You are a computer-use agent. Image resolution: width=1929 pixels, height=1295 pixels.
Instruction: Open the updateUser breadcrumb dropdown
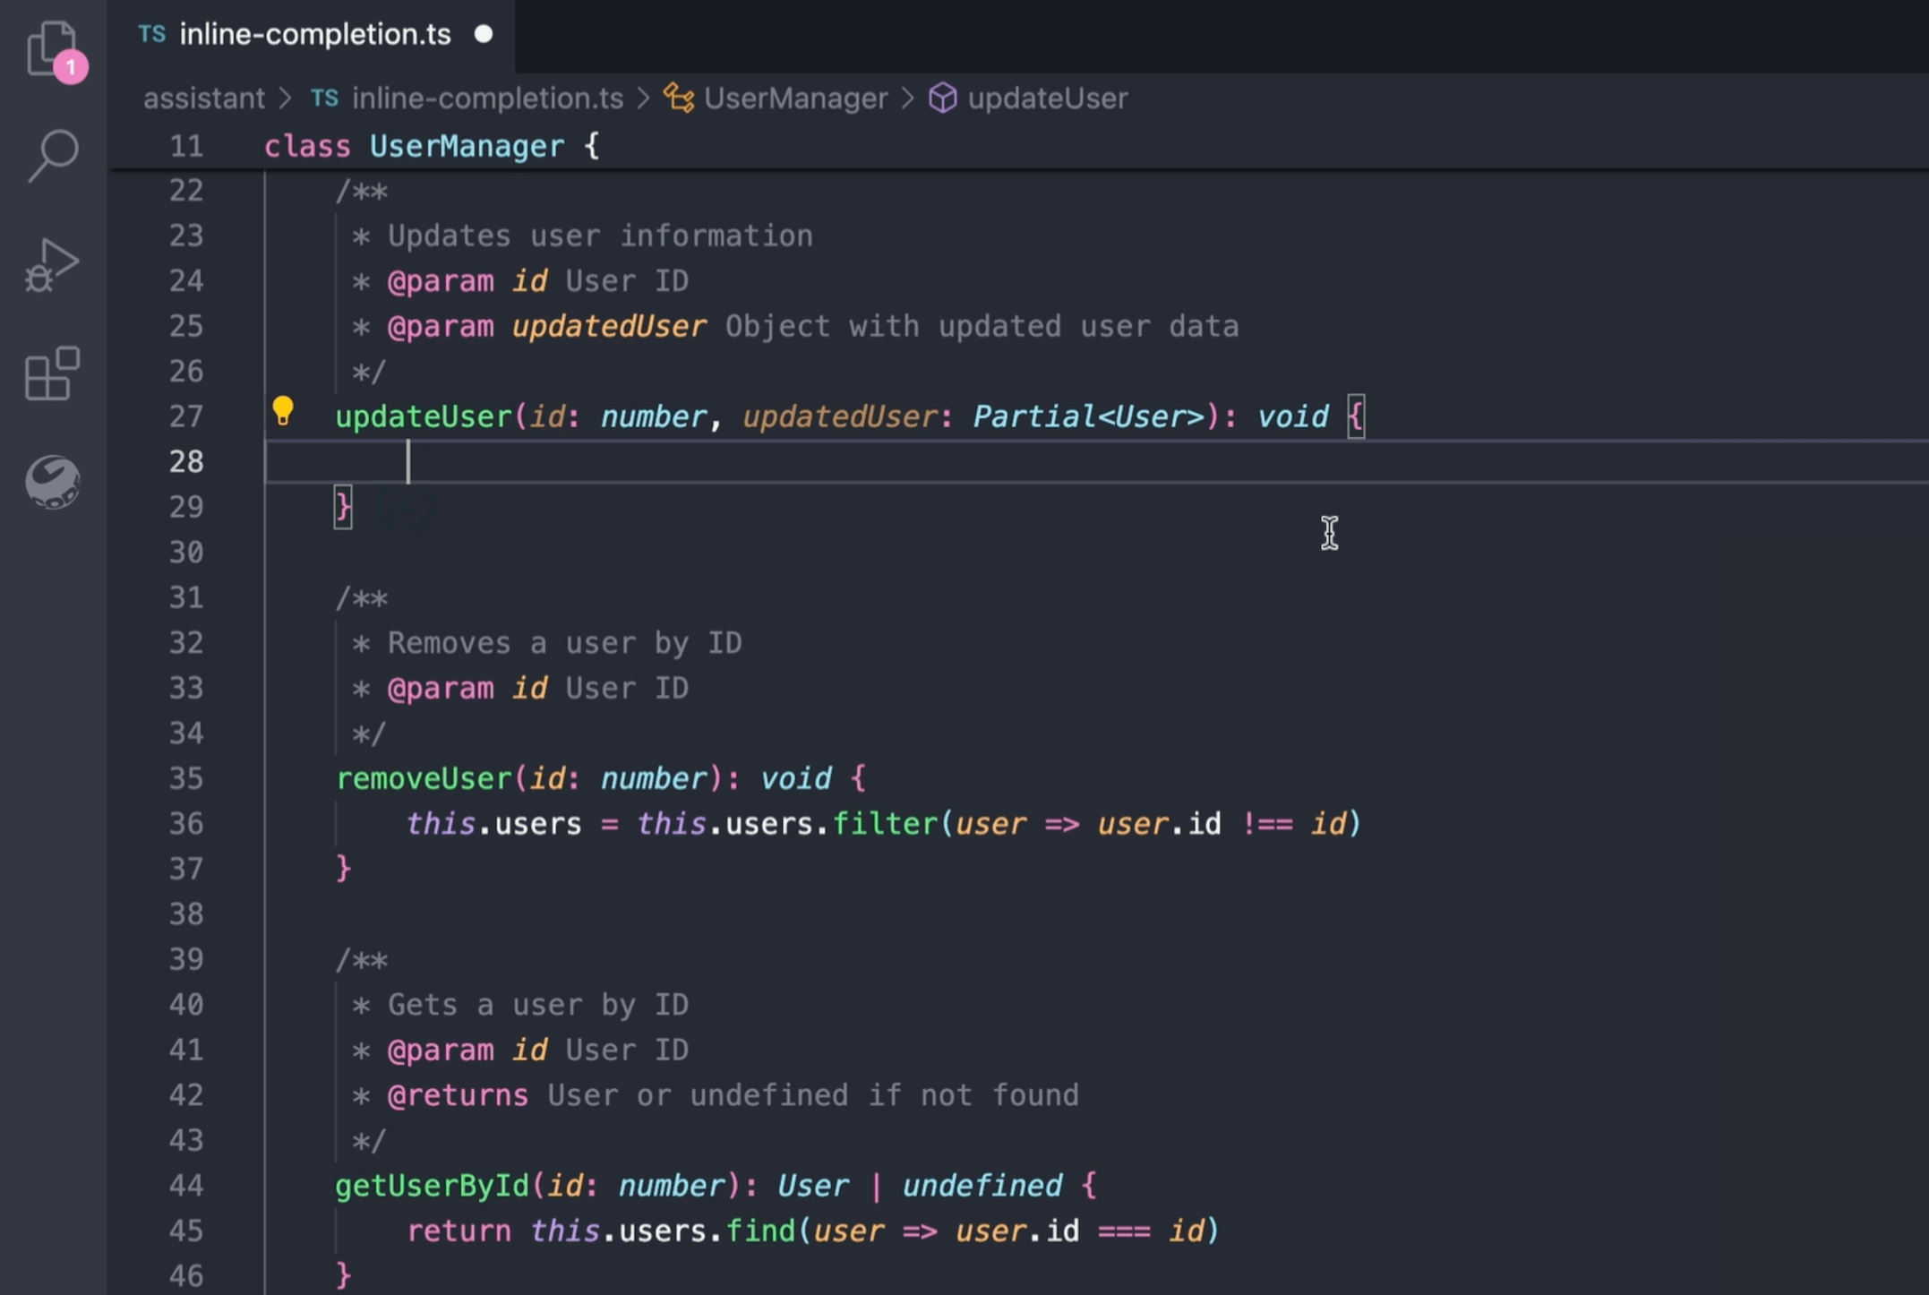(x=1047, y=98)
